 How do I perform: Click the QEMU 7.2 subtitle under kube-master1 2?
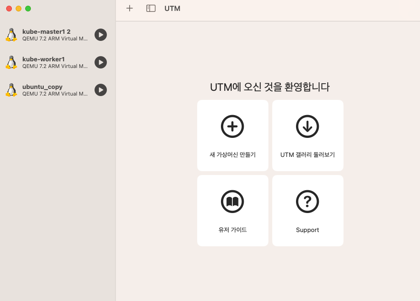click(x=55, y=39)
